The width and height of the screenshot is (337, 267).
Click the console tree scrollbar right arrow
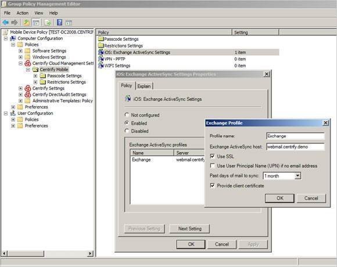pyautogui.click(x=91, y=254)
